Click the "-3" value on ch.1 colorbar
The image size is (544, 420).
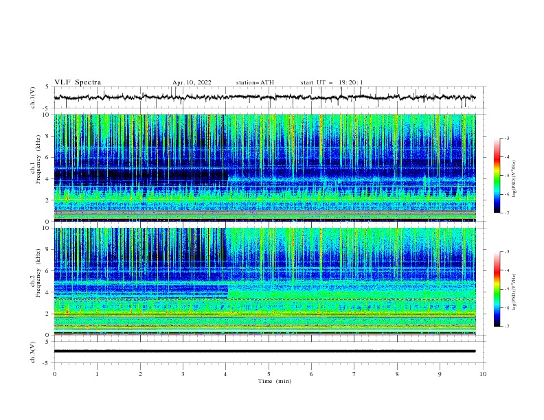(x=506, y=138)
